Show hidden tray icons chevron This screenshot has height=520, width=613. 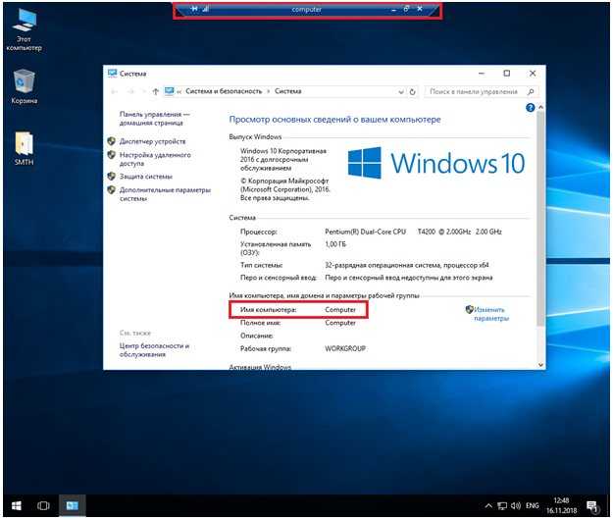point(488,506)
